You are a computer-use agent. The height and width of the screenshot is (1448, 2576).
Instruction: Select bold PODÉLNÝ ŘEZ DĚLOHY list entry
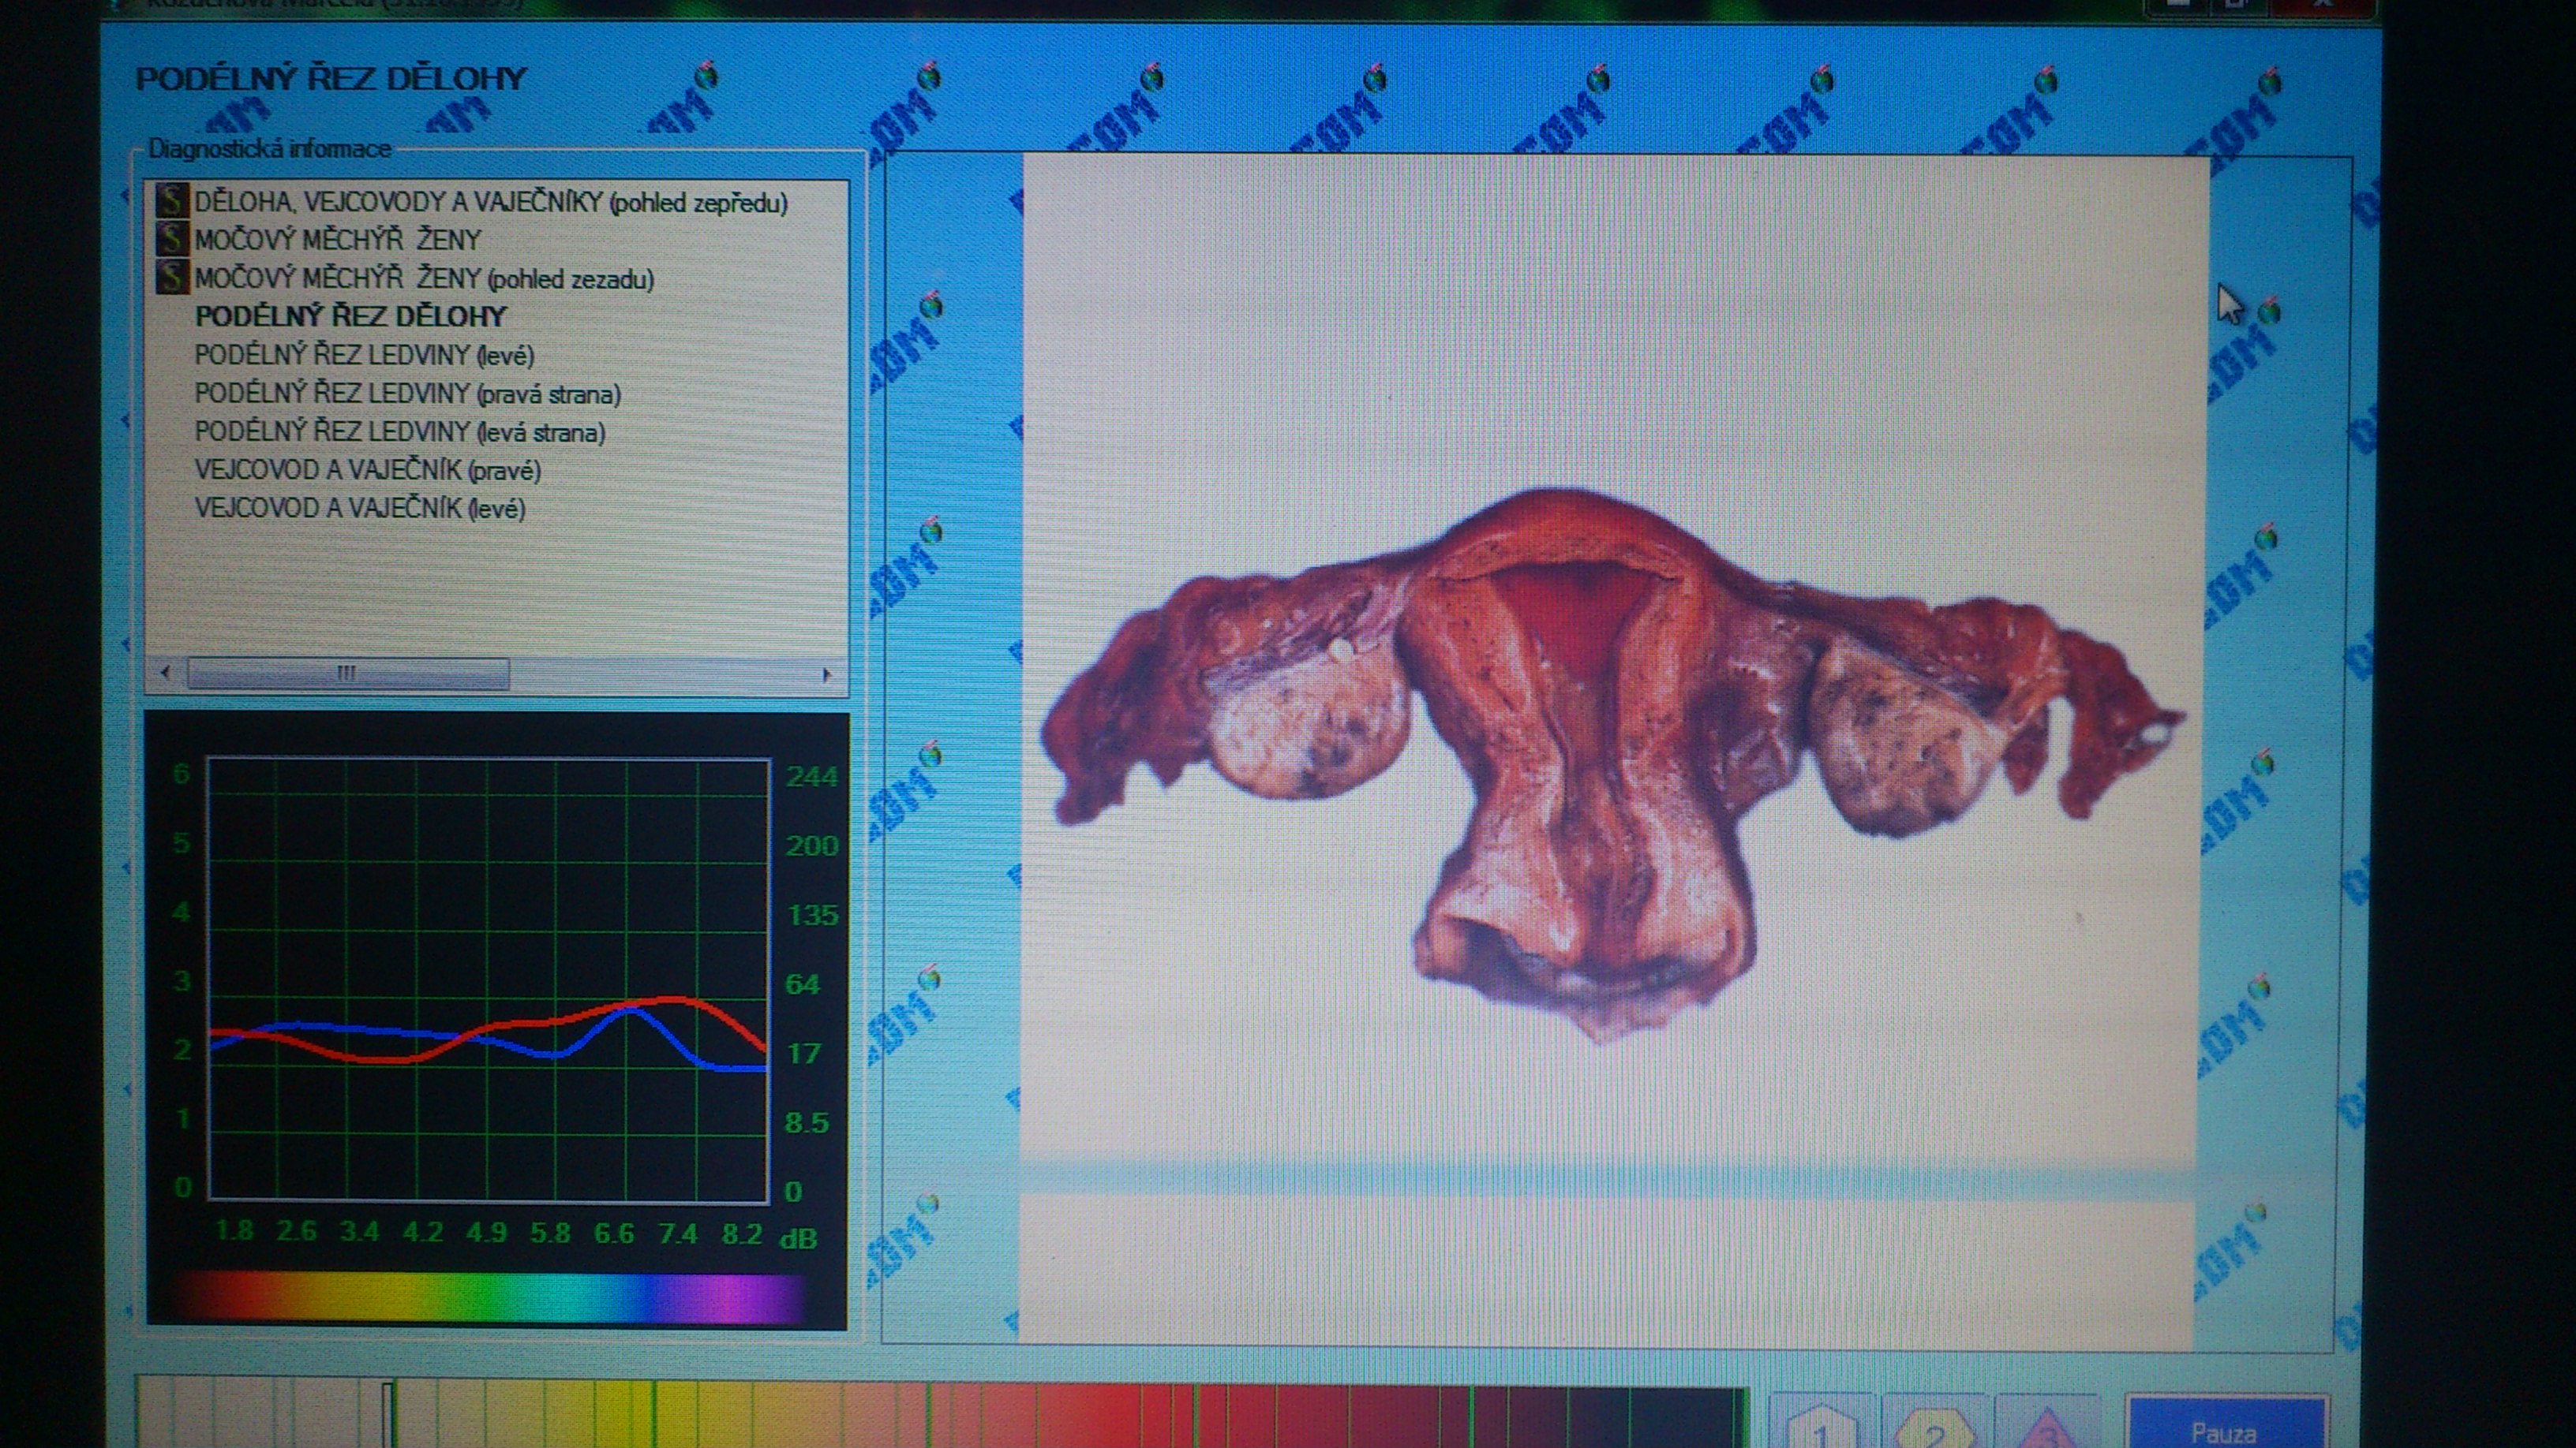click(351, 317)
